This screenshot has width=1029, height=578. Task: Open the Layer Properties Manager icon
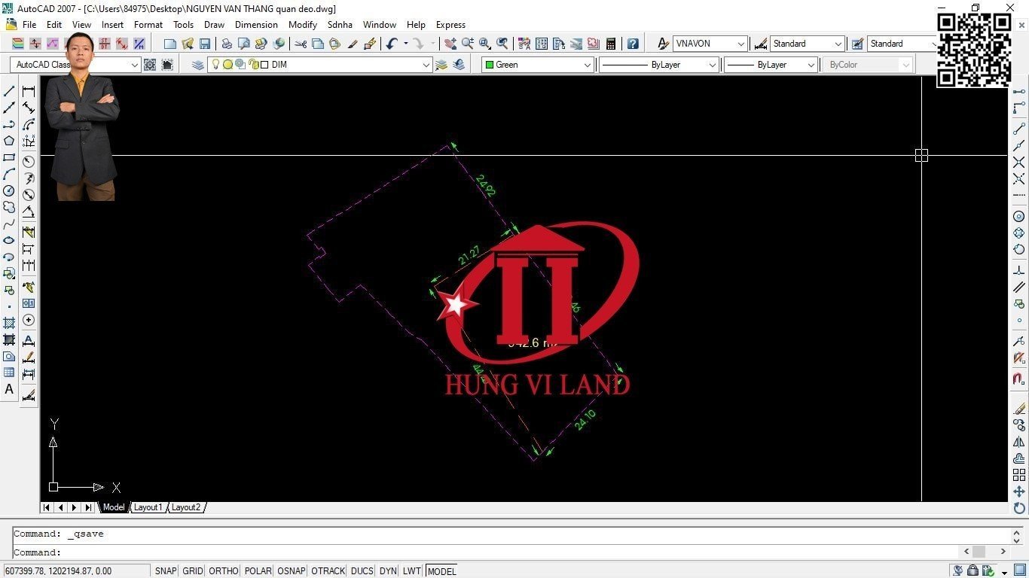coord(197,65)
